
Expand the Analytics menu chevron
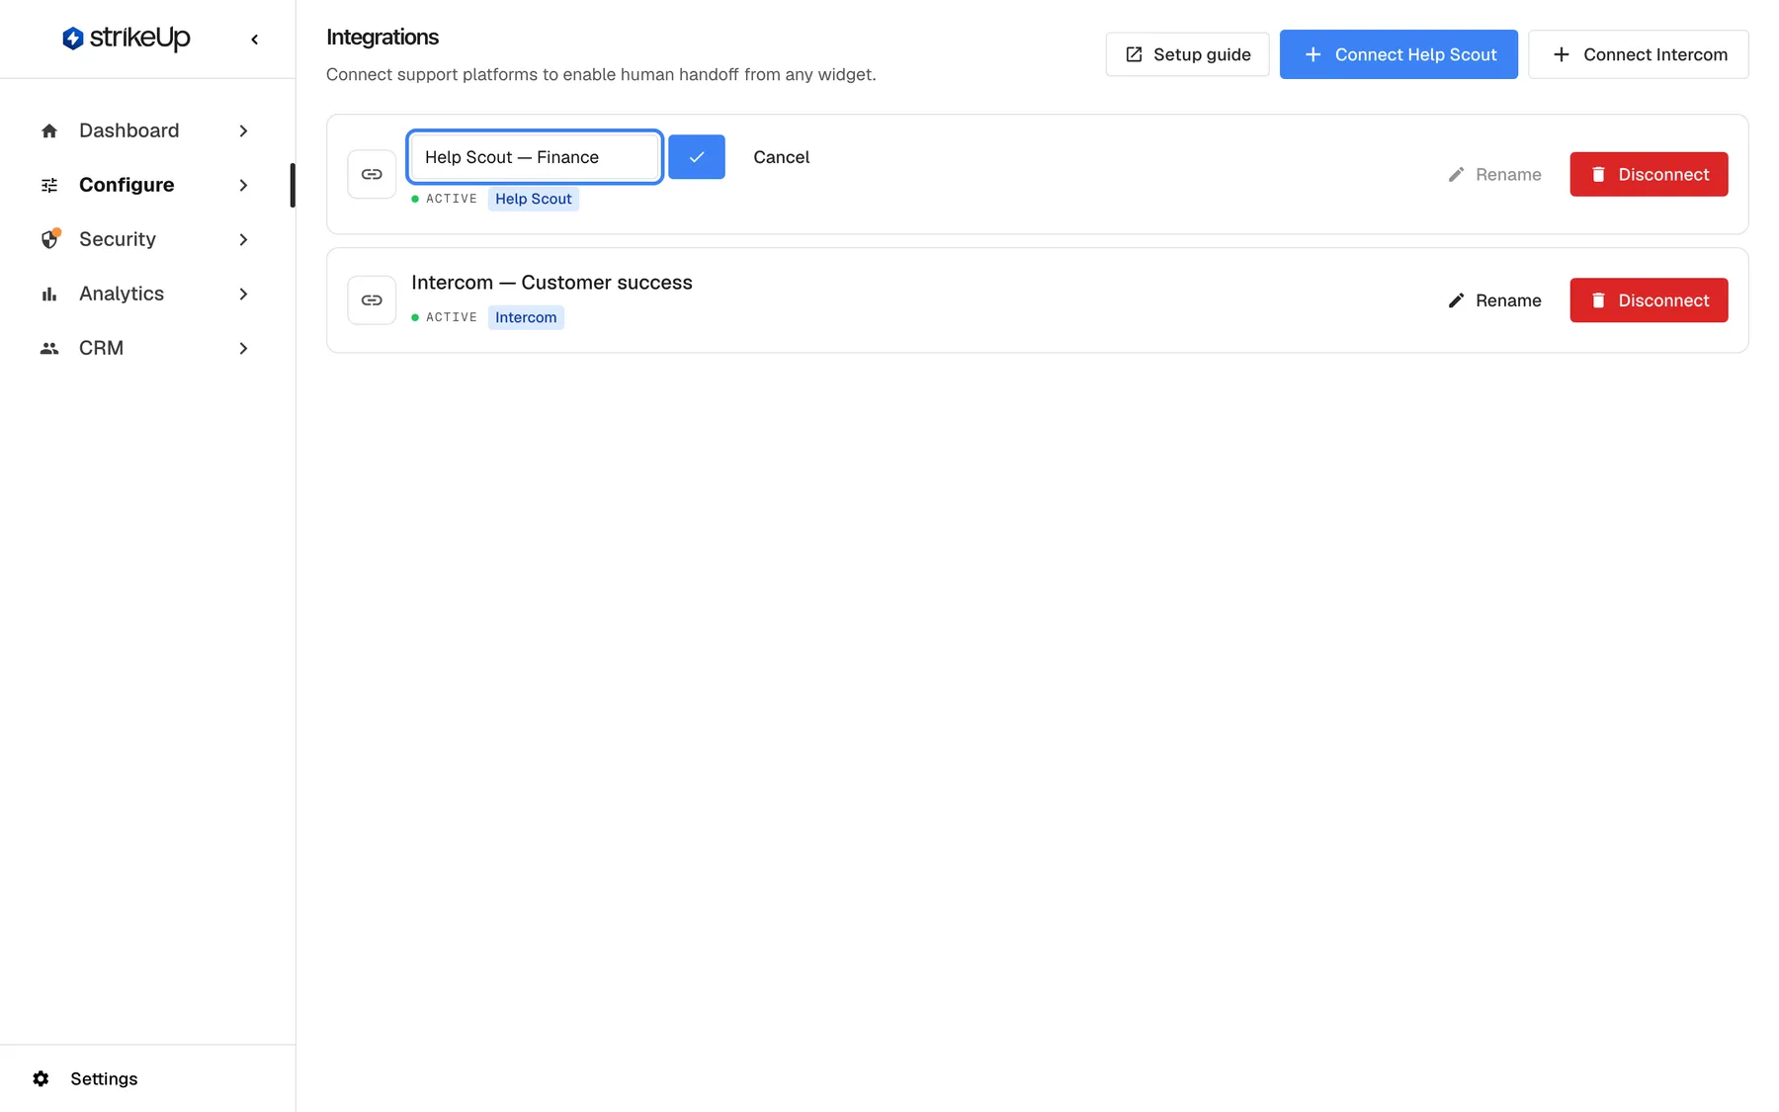tap(243, 294)
